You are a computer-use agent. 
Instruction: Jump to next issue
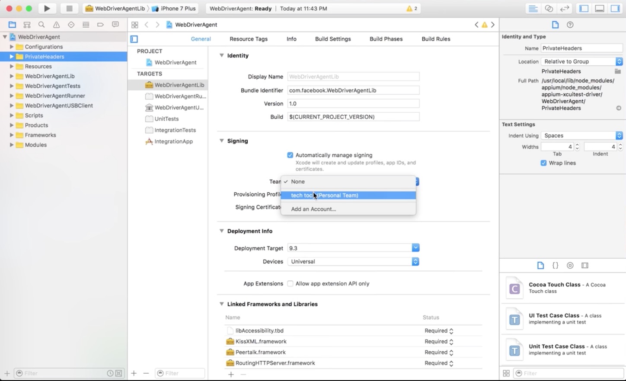coord(492,25)
